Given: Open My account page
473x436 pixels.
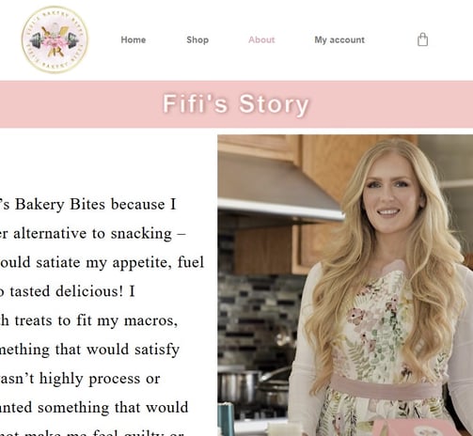Looking at the screenshot, I should (339, 39).
